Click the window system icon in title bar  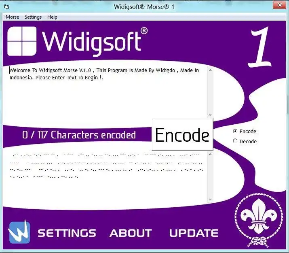[7, 7]
